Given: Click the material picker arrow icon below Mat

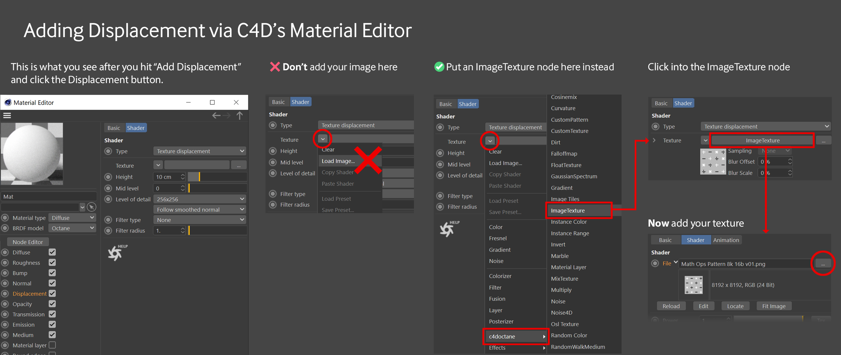Looking at the screenshot, I should [92, 207].
